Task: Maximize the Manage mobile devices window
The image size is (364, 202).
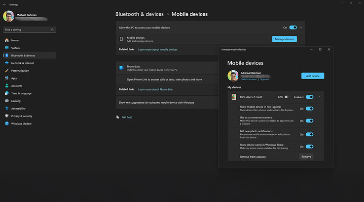Action: [320, 49]
